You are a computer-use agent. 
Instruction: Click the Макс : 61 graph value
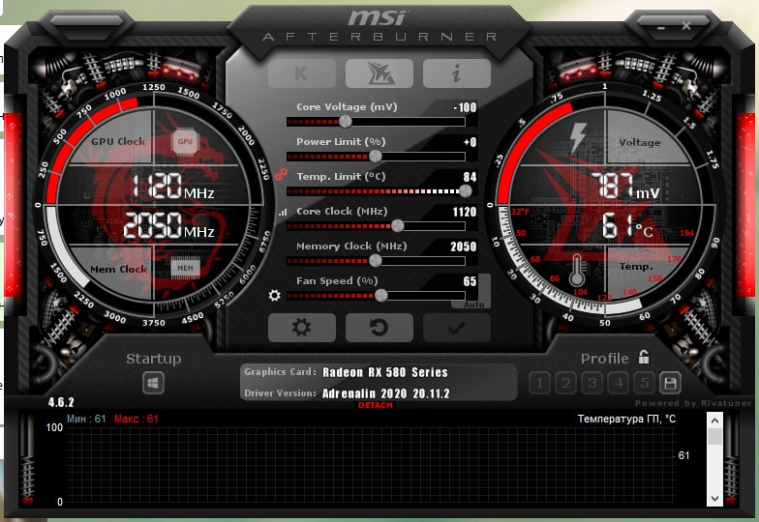136,419
